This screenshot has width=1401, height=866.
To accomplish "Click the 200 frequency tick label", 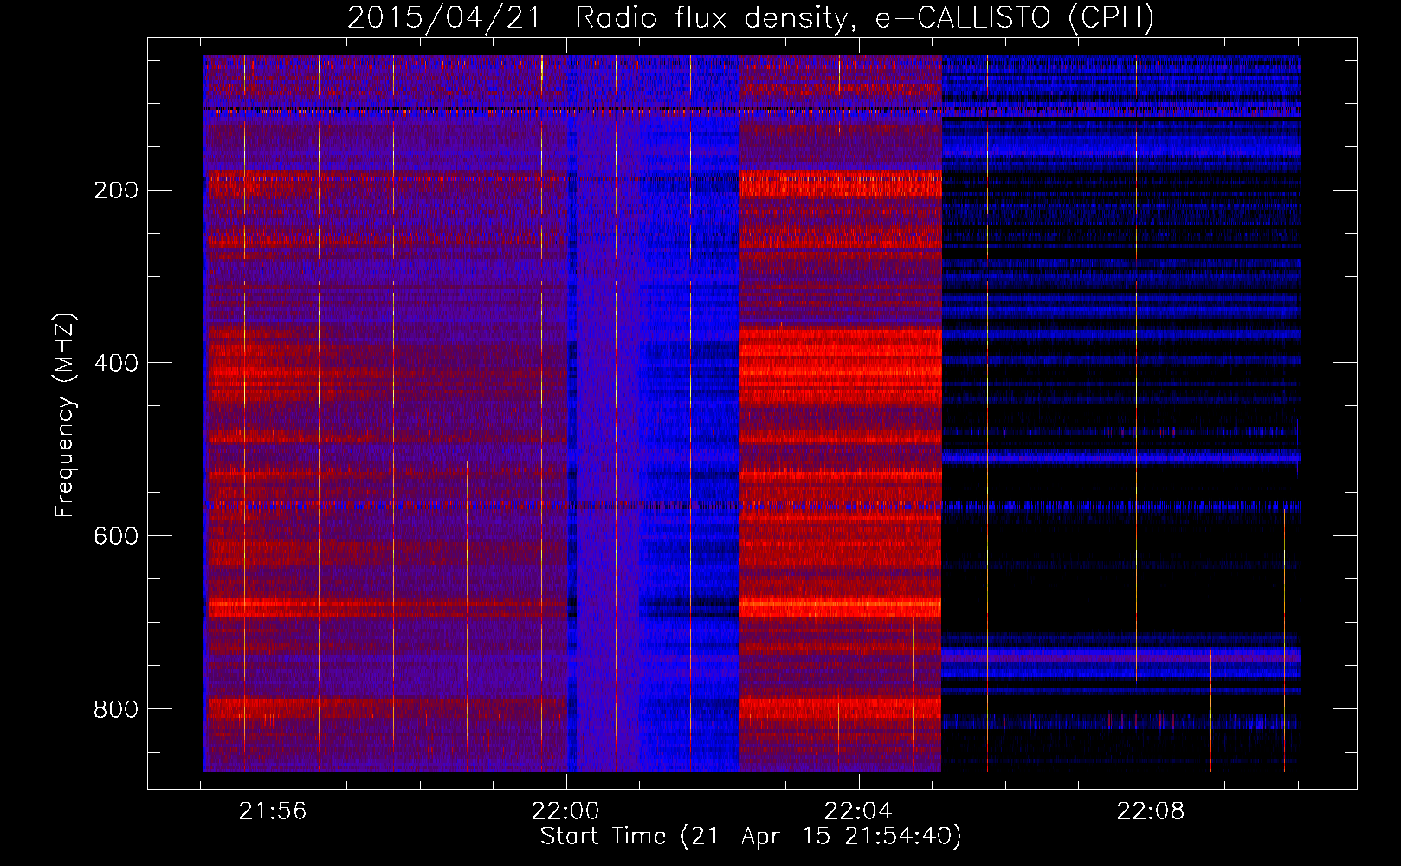I will tap(116, 191).
